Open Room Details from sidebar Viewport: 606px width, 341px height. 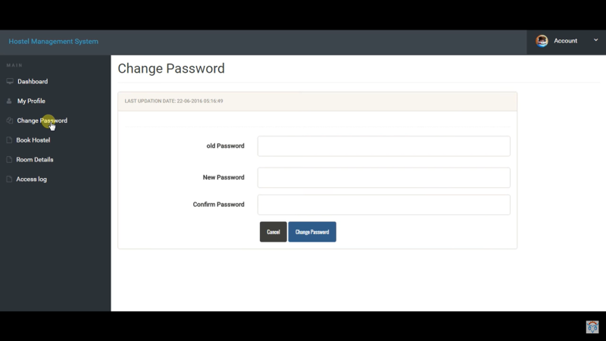pos(35,159)
